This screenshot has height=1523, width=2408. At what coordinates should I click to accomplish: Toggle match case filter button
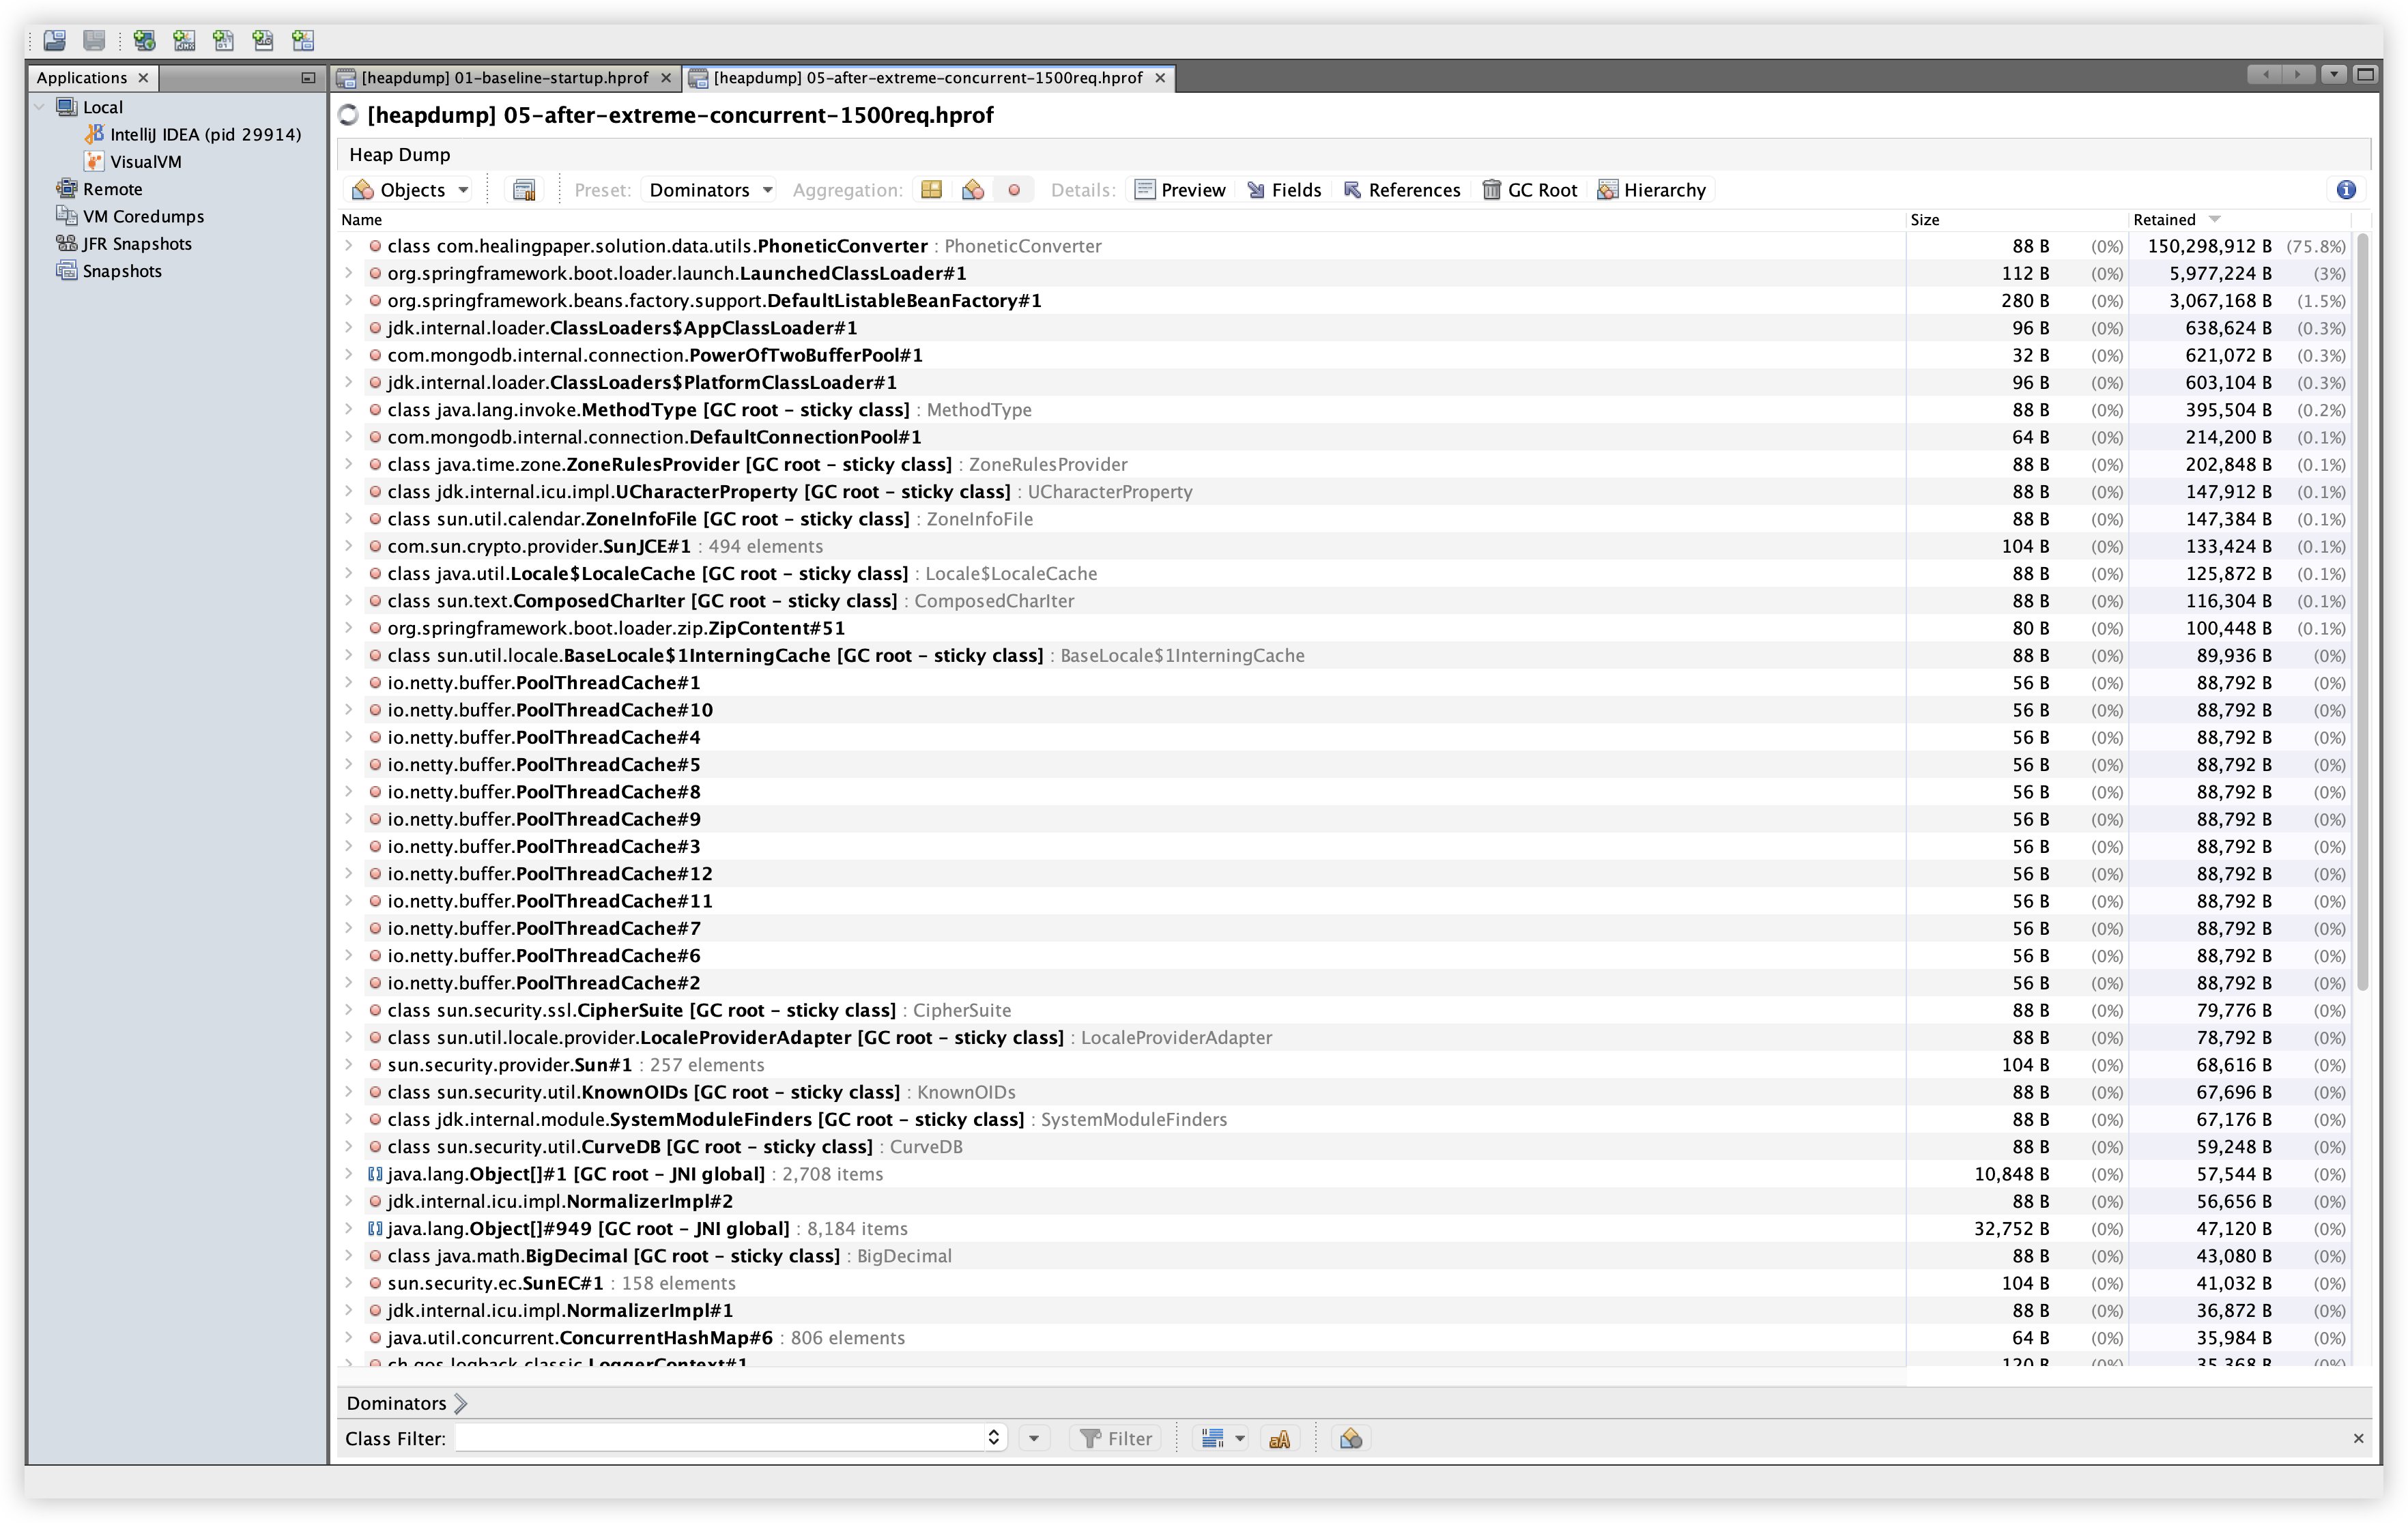click(1279, 1438)
